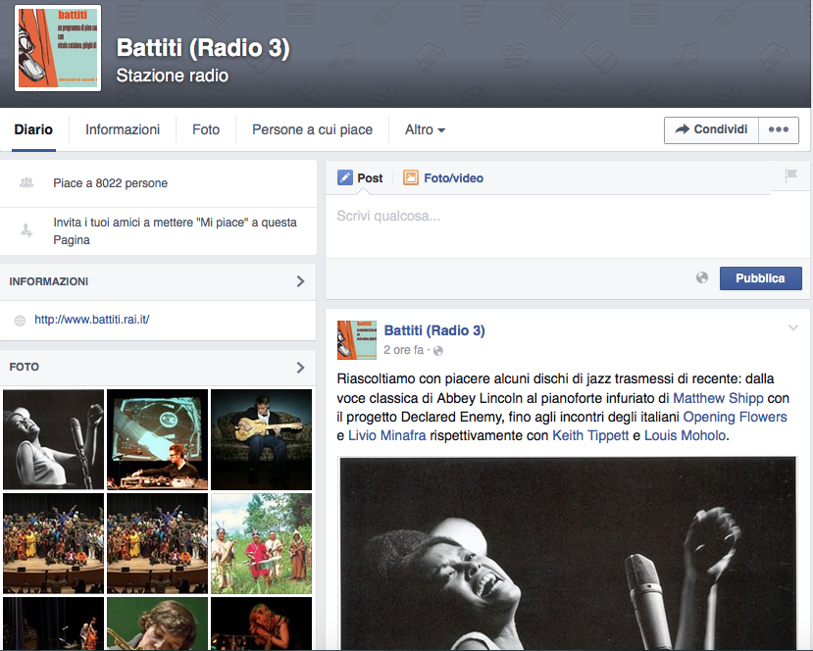Open the Foto tab
The height and width of the screenshot is (651, 813).
click(x=206, y=129)
